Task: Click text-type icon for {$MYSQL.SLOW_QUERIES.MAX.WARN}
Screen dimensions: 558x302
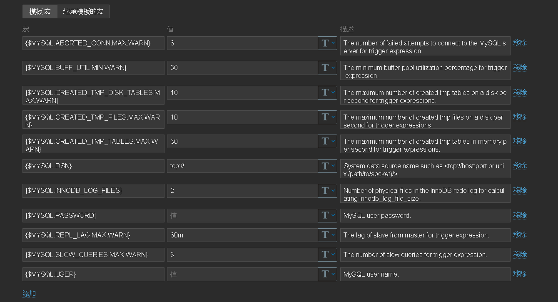Action: click(x=327, y=255)
